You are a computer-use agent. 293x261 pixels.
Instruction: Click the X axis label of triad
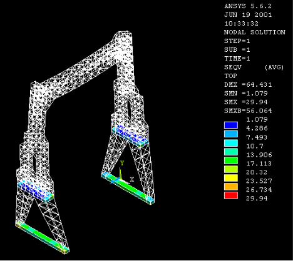click(x=132, y=179)
